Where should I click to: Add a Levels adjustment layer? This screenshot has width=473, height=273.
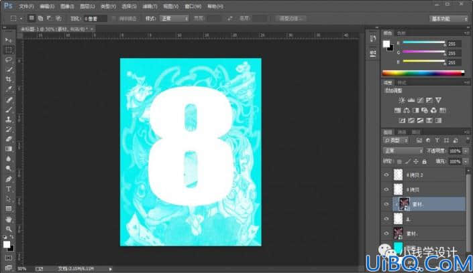click(x=411, y=100)
